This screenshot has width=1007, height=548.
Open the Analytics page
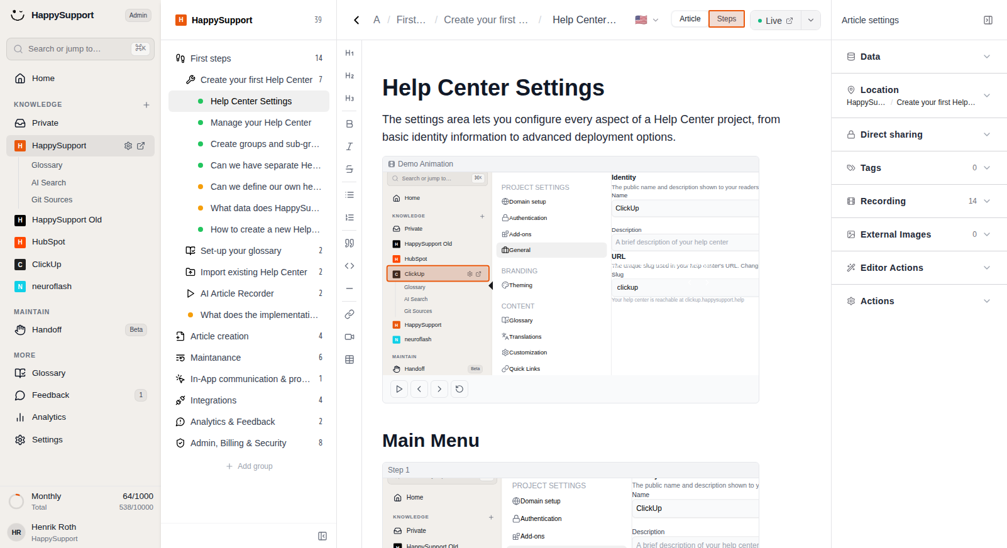80,417
